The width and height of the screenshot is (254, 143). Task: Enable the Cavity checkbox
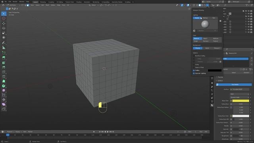194,64
